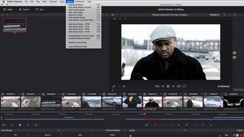Open the Gallery panel button

[x=8, y=10]
